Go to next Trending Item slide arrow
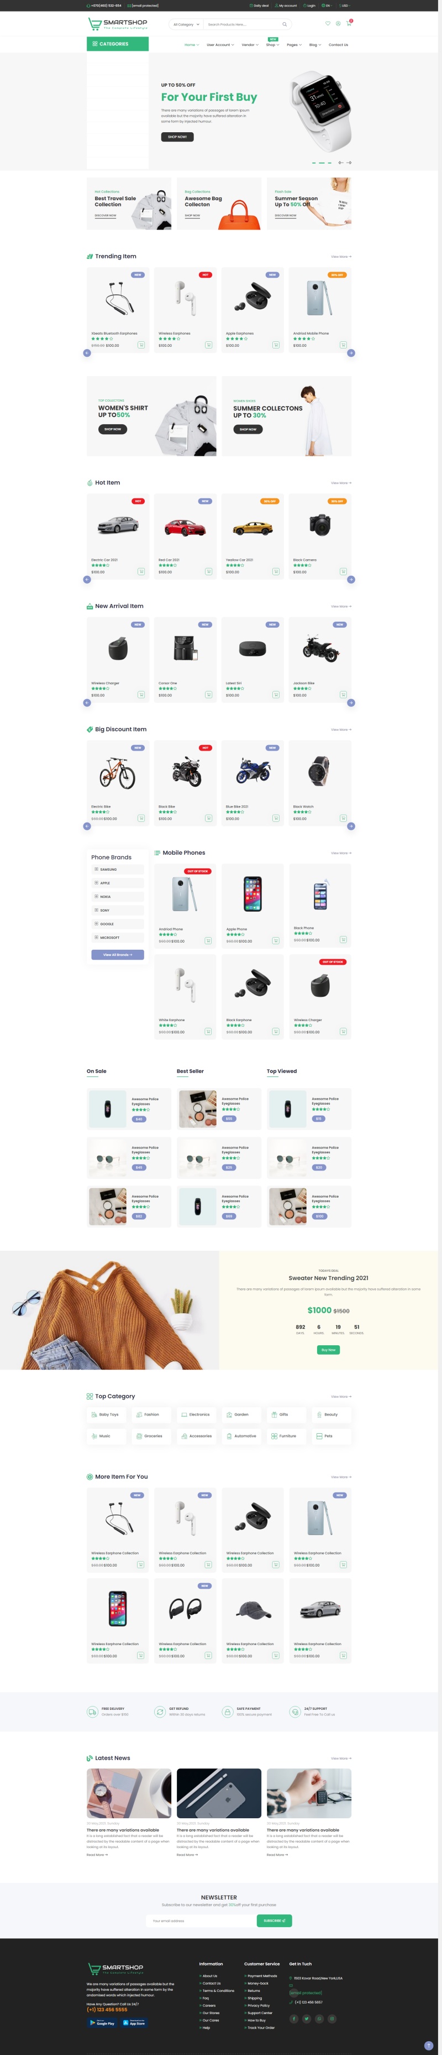 coord(350,352)
